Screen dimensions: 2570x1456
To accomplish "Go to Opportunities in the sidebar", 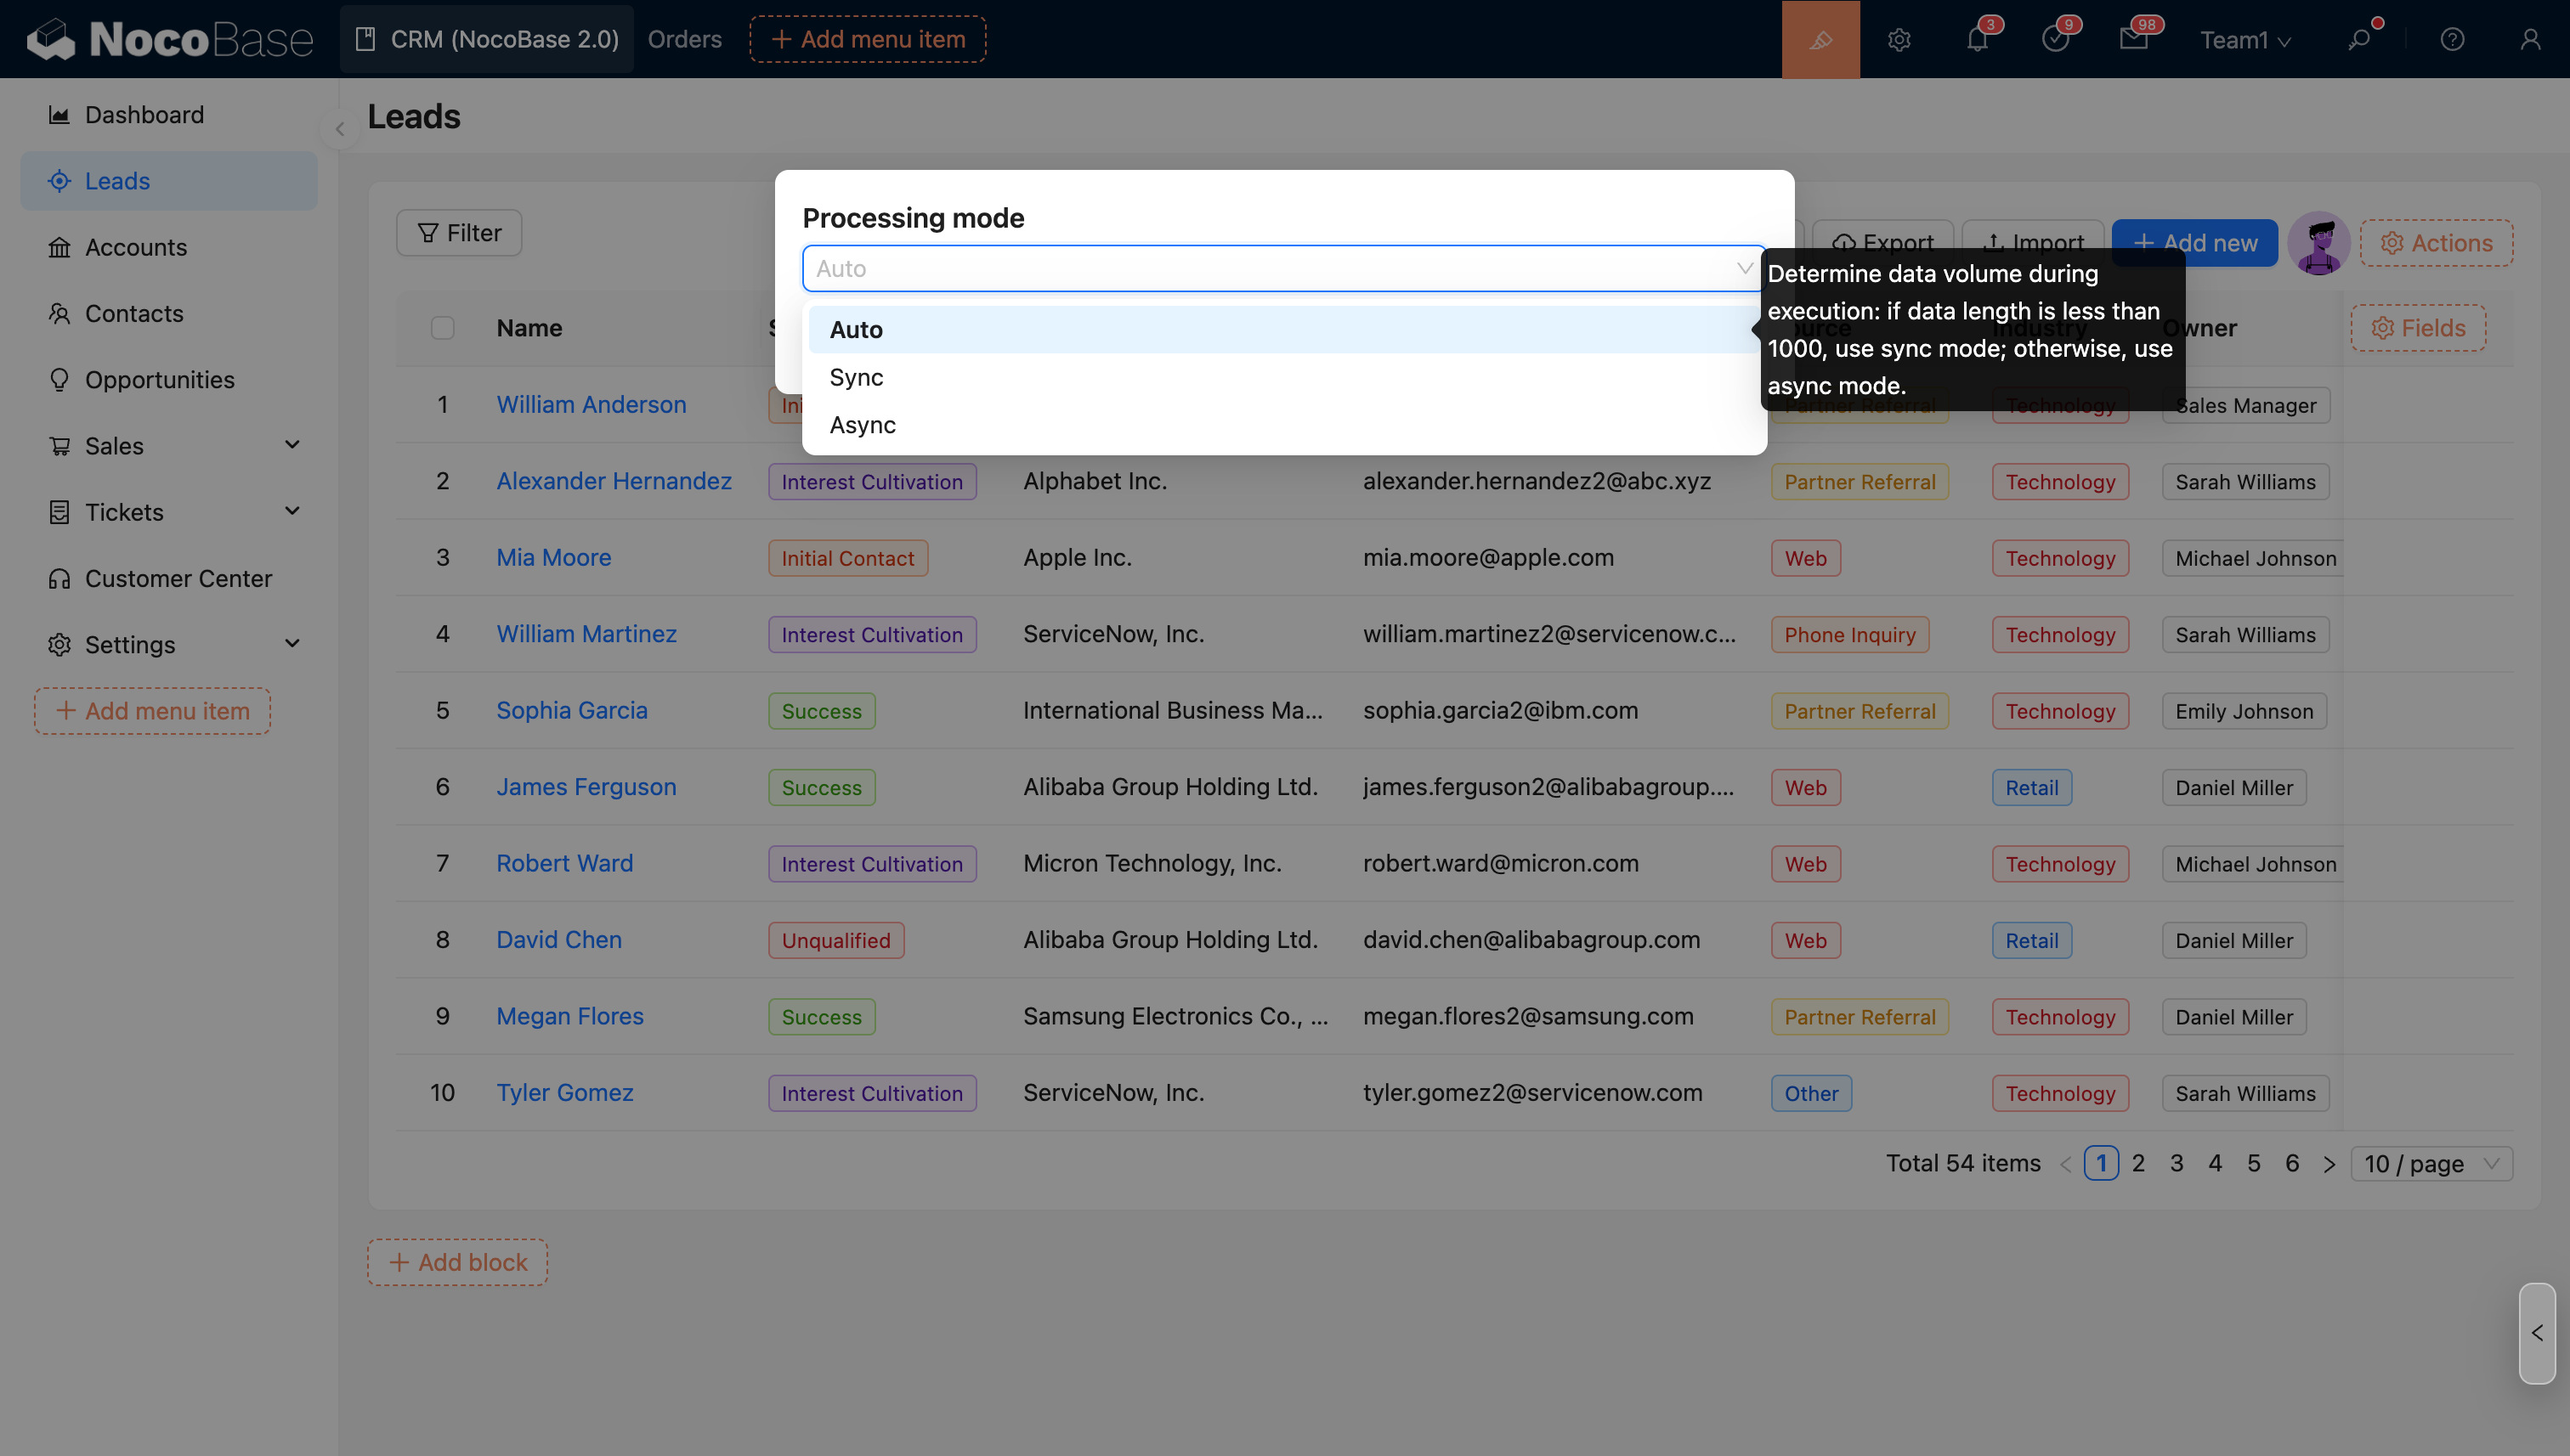I will click(159, 380).
